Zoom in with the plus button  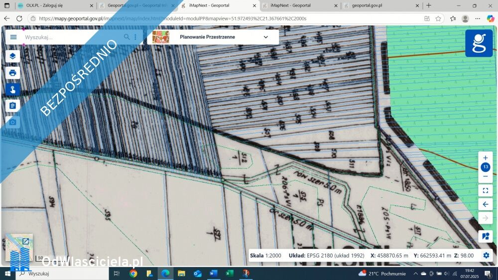pyautogui.click(x=486, y=158)
